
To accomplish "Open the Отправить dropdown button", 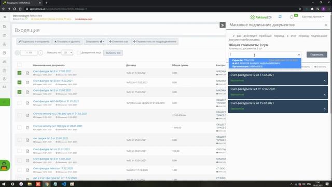I will tap(94, 42).
